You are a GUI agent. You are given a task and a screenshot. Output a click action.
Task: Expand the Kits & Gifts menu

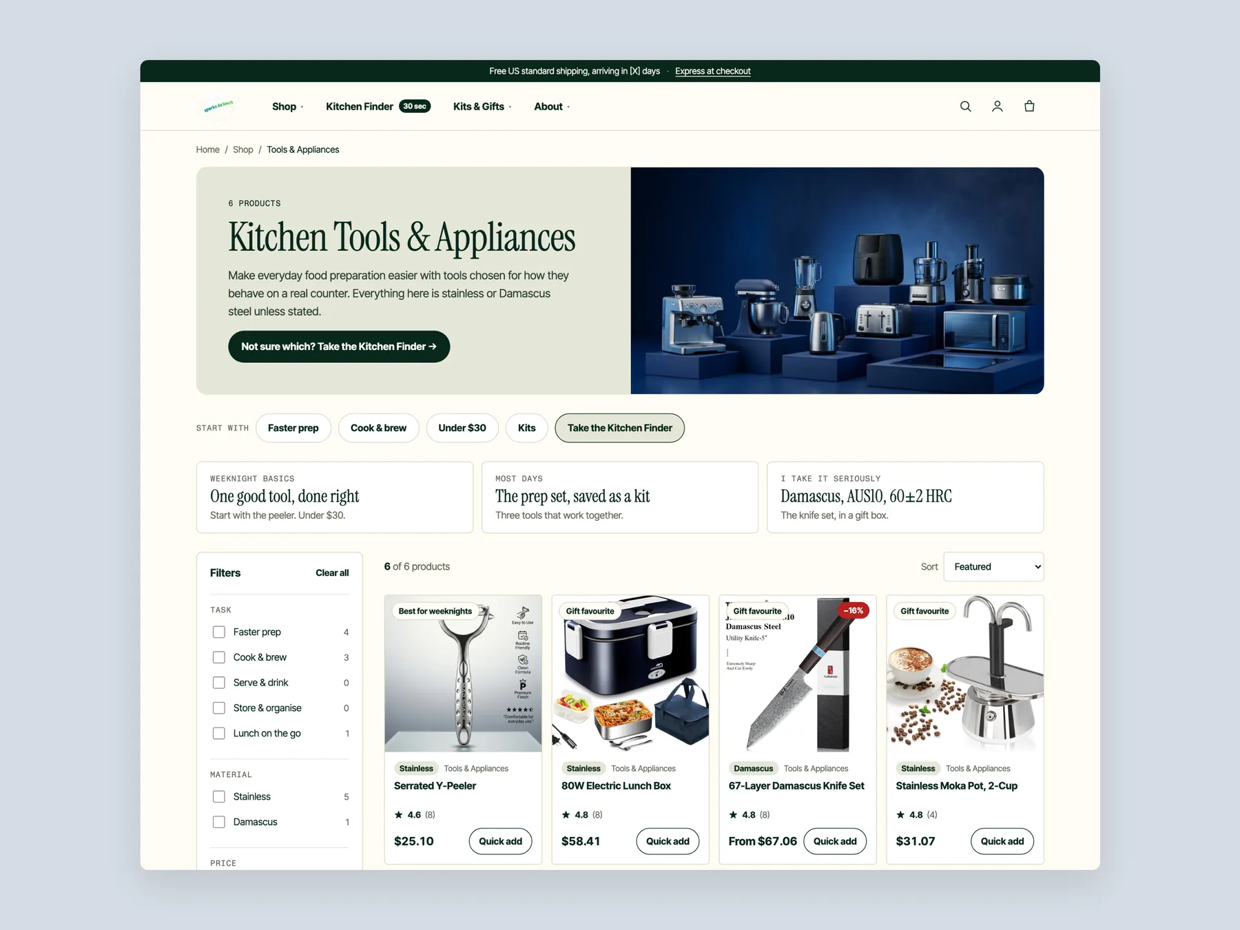(482, 107)
